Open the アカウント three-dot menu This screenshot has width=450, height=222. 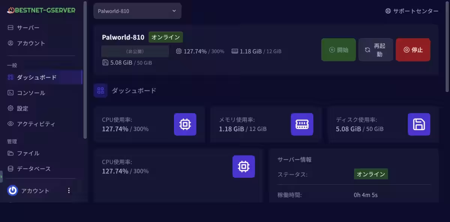[69, 190]
